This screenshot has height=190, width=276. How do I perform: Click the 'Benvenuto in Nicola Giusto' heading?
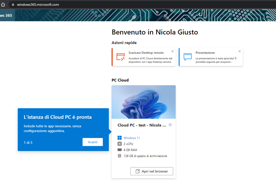[155, 32]
